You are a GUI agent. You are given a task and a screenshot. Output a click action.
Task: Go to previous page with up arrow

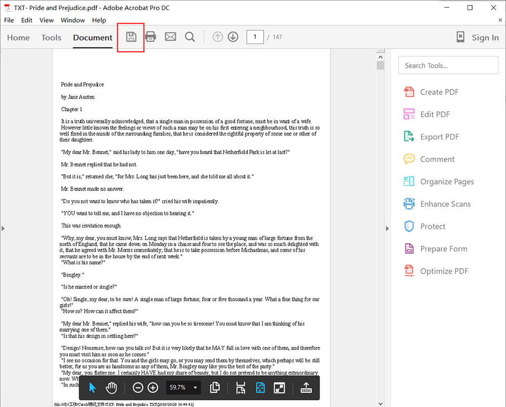coord(218,37)
